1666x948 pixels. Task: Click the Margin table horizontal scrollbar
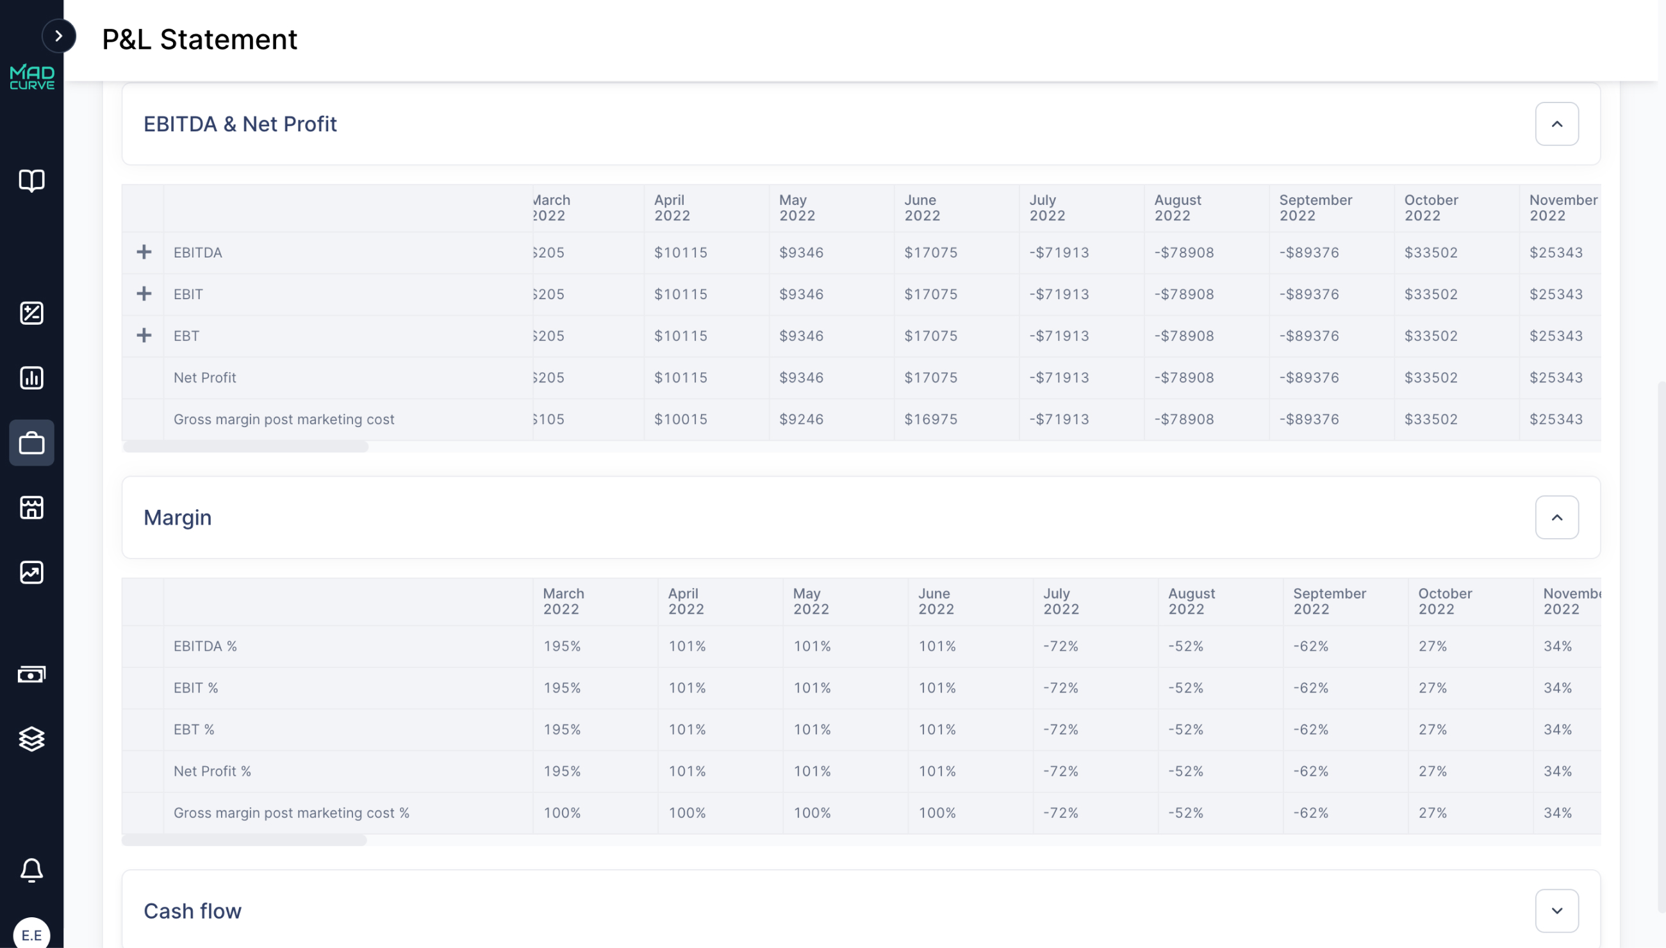pos(244,840)
